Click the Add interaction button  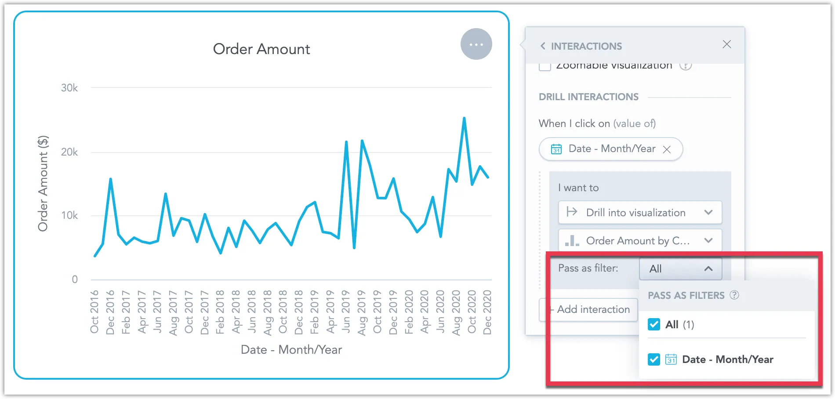coord(589,309)
